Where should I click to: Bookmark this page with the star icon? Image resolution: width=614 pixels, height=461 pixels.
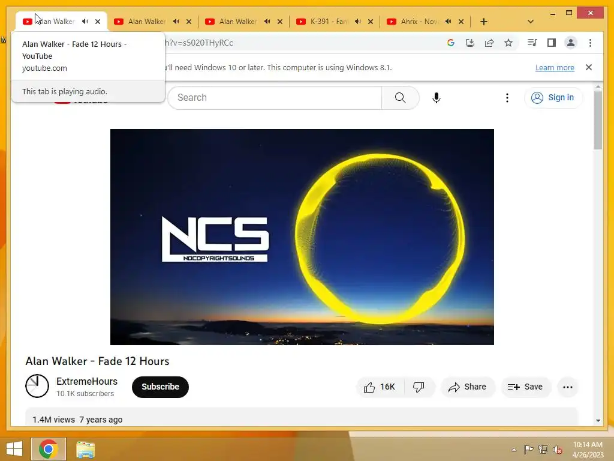[508, 43]
